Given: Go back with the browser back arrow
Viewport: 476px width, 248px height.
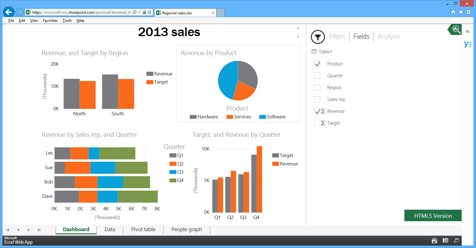Looking at the screenshot, I should [9, 12].
